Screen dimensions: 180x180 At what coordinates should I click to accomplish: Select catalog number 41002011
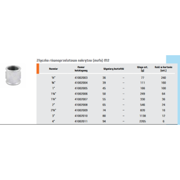click(81, 121)
